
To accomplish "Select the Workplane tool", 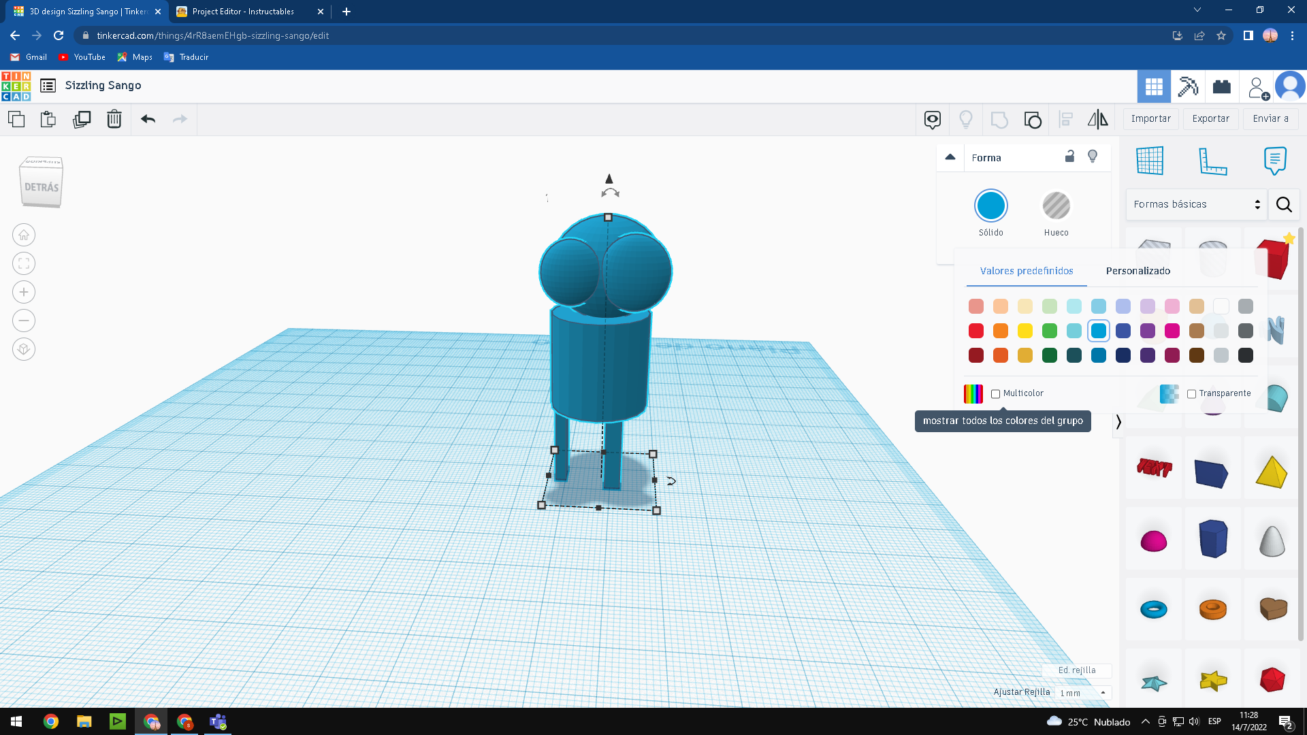I will 1150,161.
